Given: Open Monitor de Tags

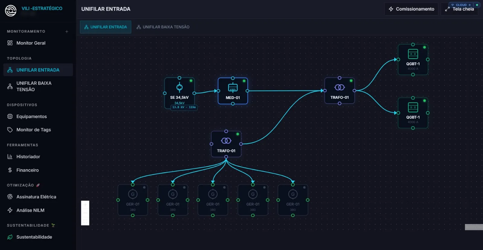Looking at the screenshot, I should (x=38, y=130).
